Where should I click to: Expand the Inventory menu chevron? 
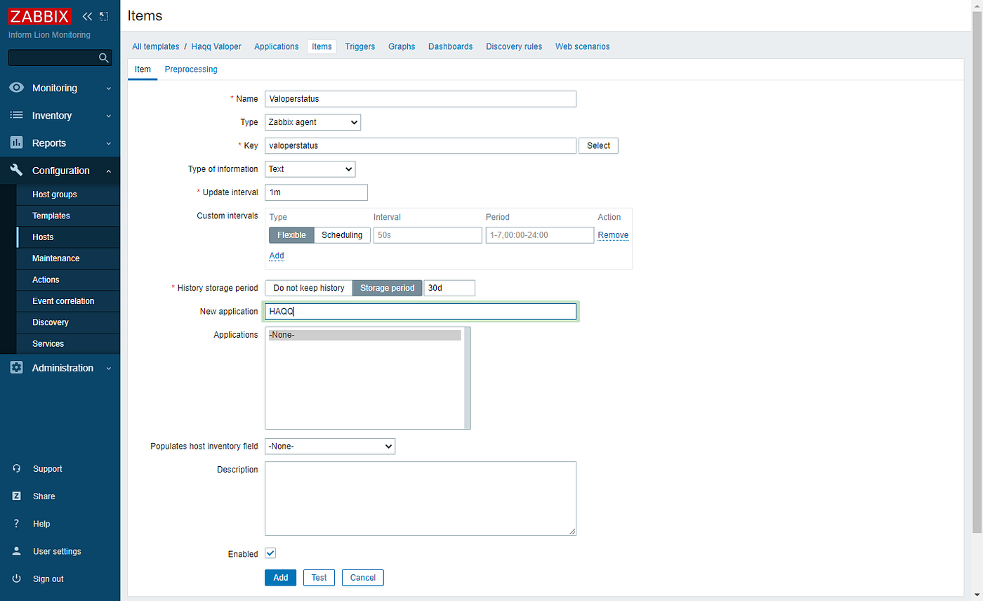pos(108,116)
